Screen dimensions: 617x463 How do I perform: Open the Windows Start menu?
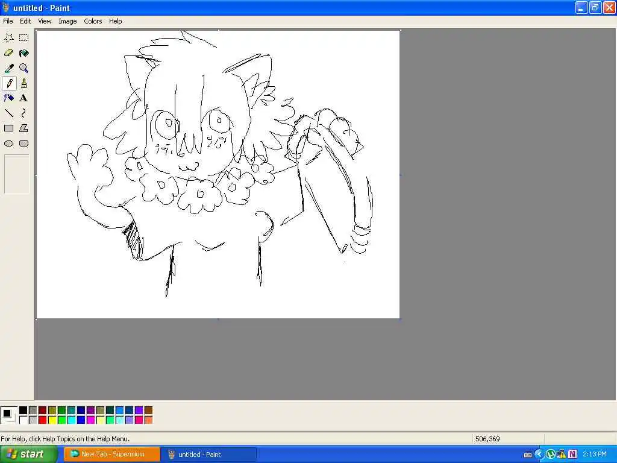coord(28,455)
